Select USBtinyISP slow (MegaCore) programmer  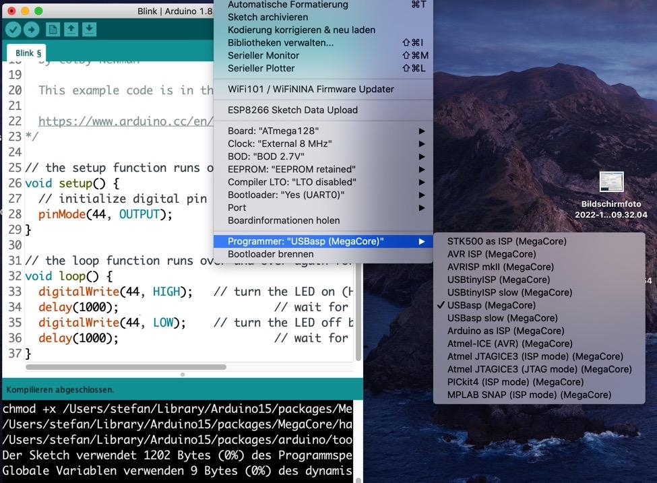click(x=539, y=292)
